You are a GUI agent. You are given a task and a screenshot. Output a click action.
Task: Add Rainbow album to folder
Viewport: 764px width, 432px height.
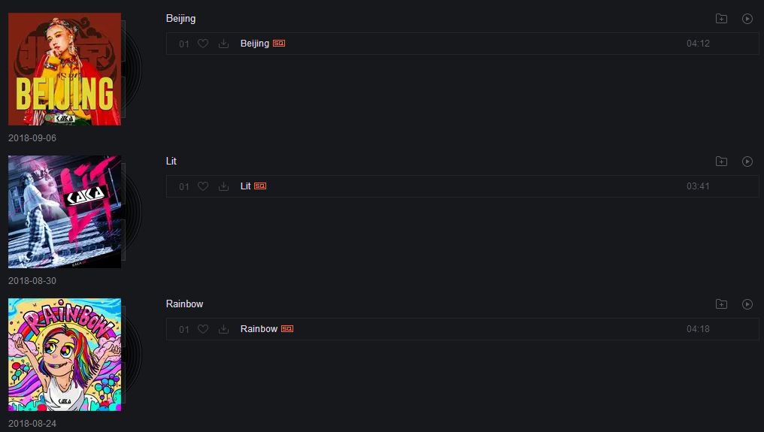pos(722,304)
